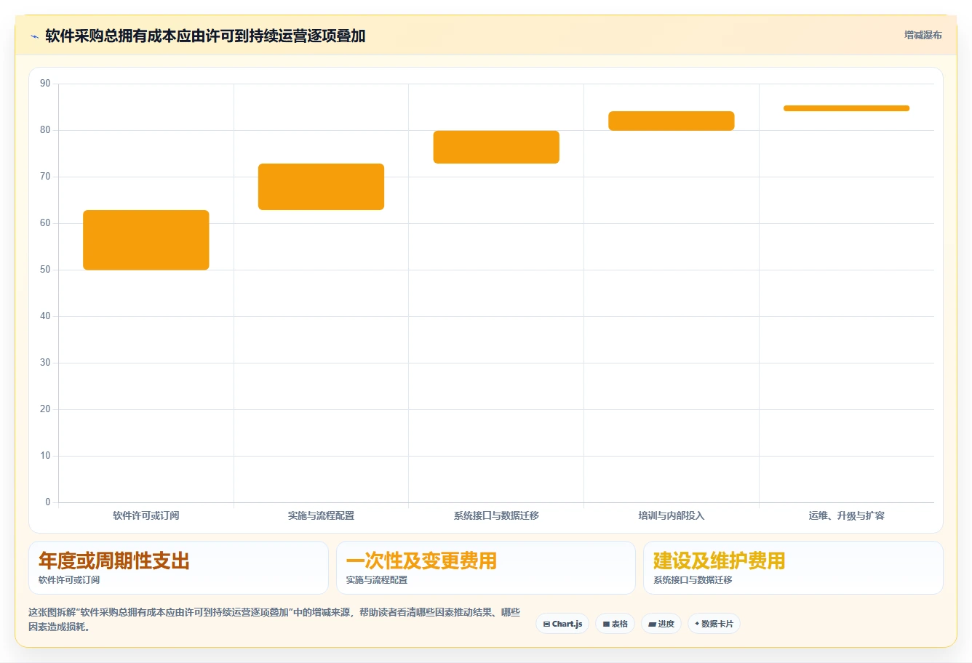Click x-axis label 实施与流程配置

tap(321, 515)
